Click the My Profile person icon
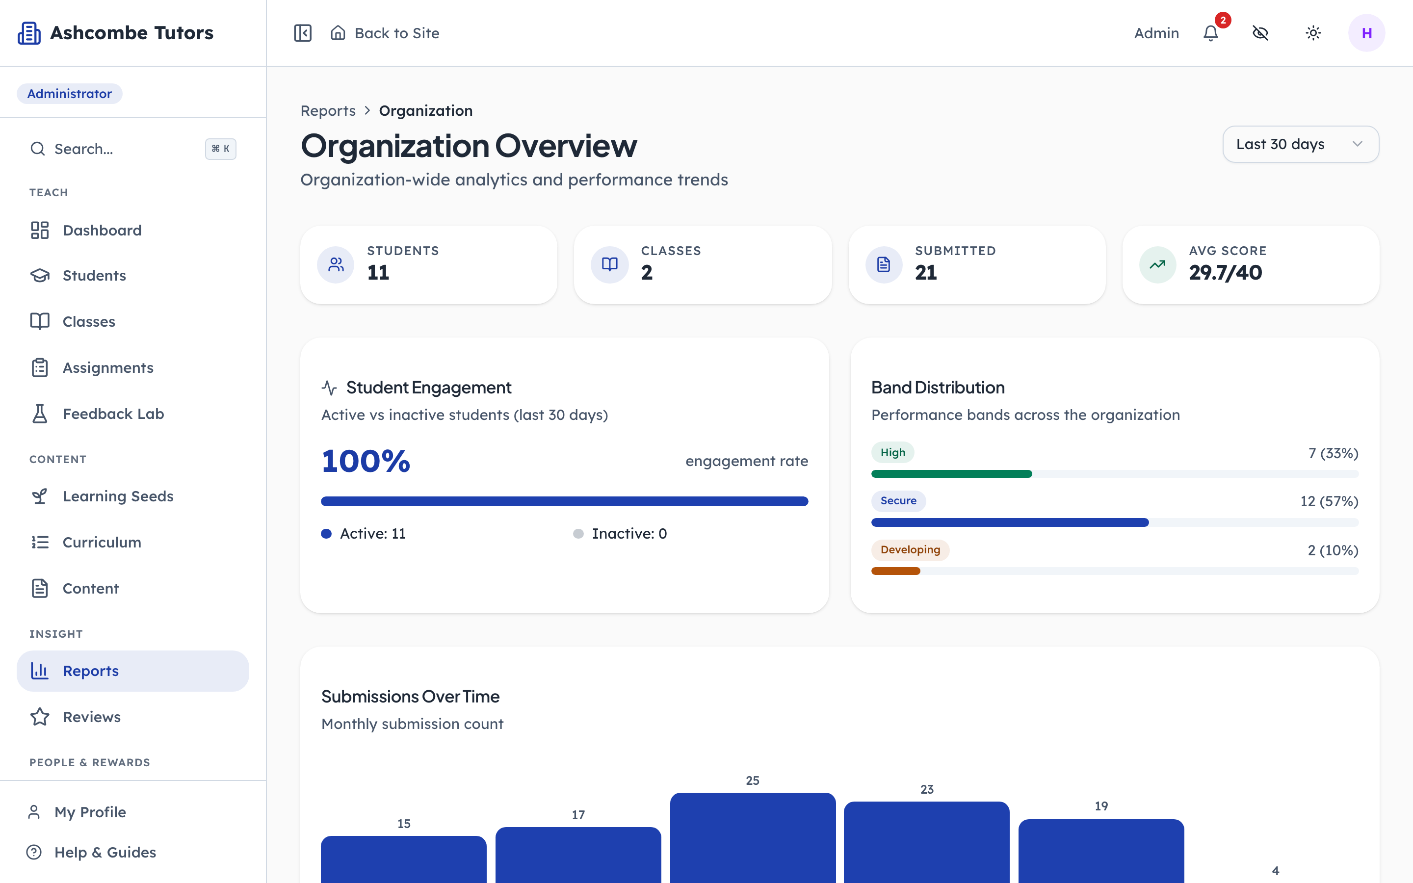Image resolution: width=1413 pixels, height=883 pixels. [x=34, y=812]
